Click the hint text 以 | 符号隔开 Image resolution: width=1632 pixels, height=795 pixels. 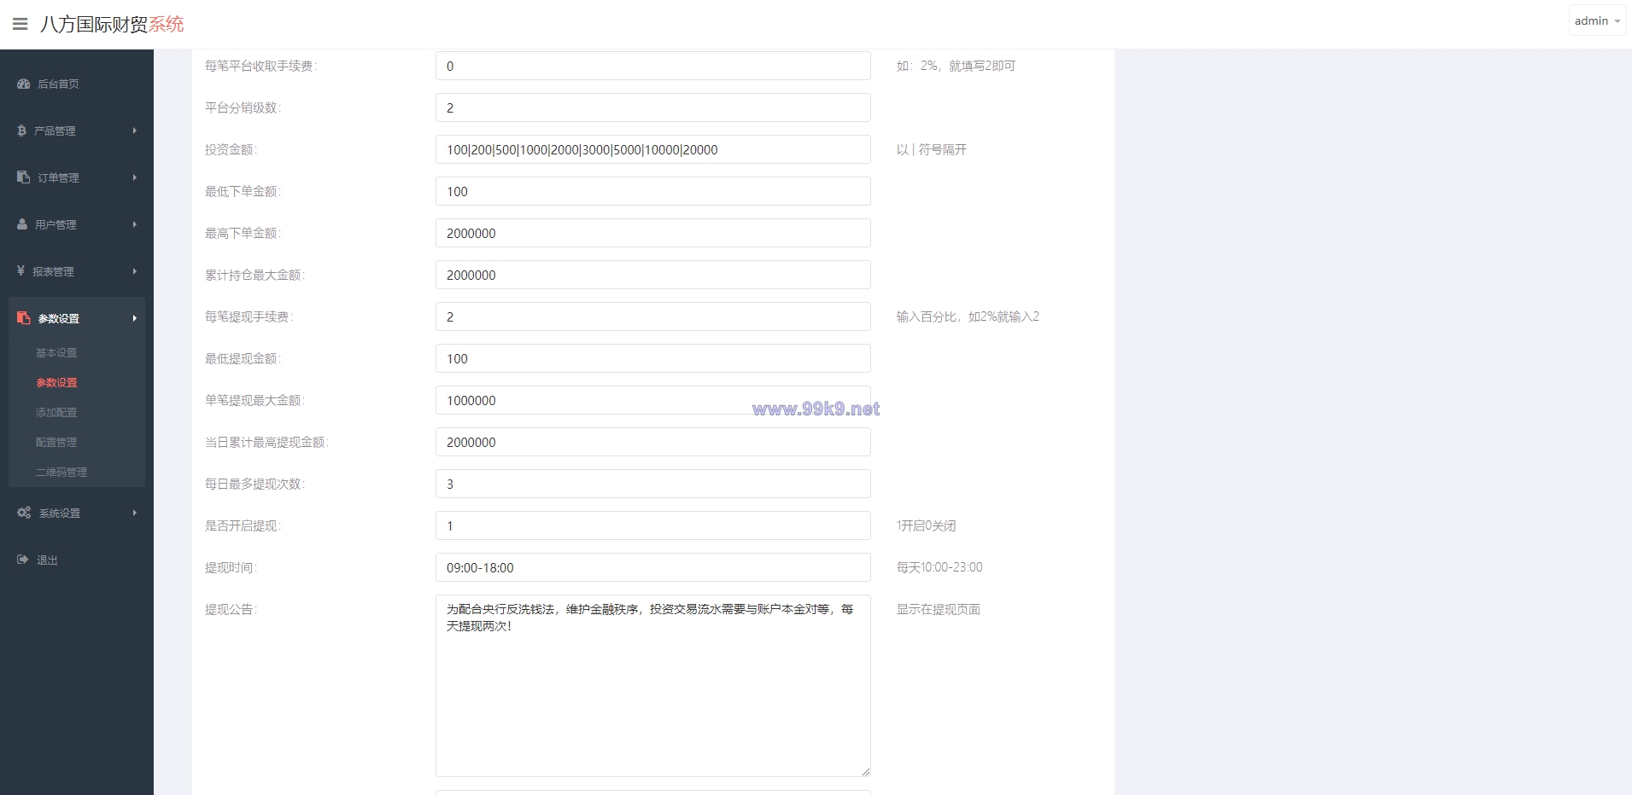coord(932,149)
